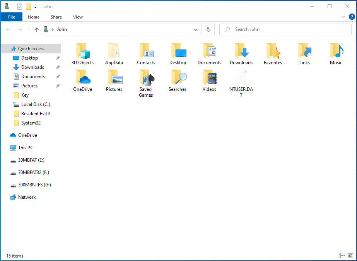Unpin Documents using its pin icon
Viewport: 357px width, 261px height.
[x=58, y=77]
